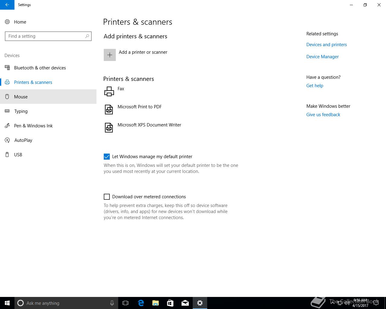Click Add a printer or scanner label
Image resolution: width=386 pixels, height=309 pixels.
[143, 52]
